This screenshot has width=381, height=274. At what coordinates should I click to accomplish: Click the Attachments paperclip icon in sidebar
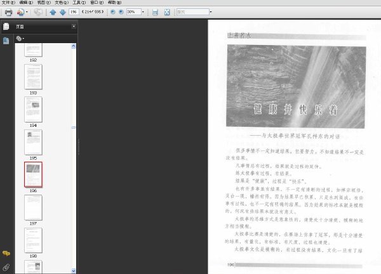tap(6, 267)
